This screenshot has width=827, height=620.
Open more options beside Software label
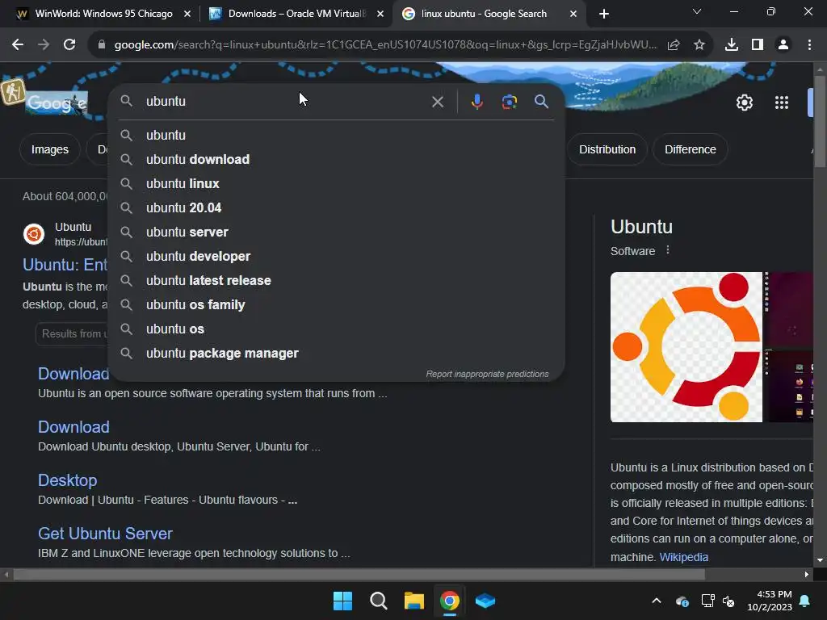coord(668,250)
